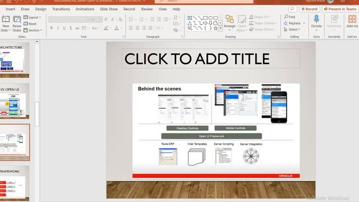
Task: Switch to the Transitions tab
Action: click(x=61, y=9)
